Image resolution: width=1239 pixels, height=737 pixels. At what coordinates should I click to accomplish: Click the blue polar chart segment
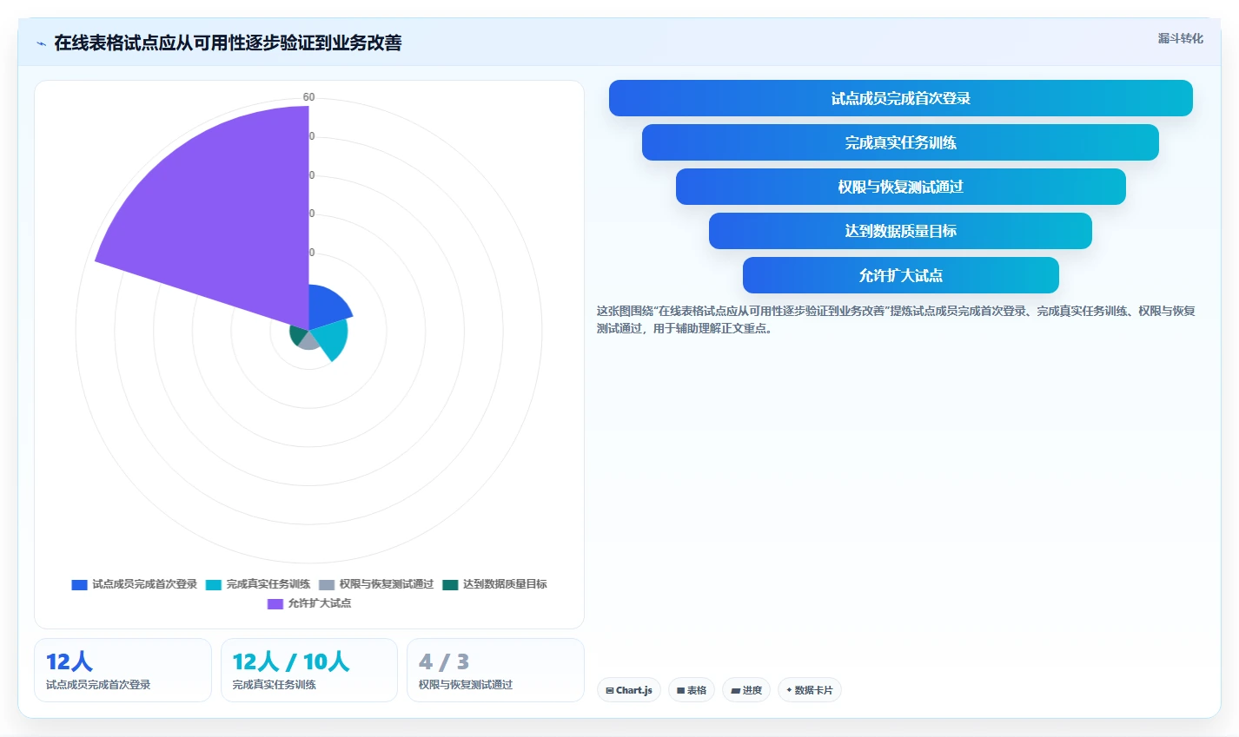328,306
